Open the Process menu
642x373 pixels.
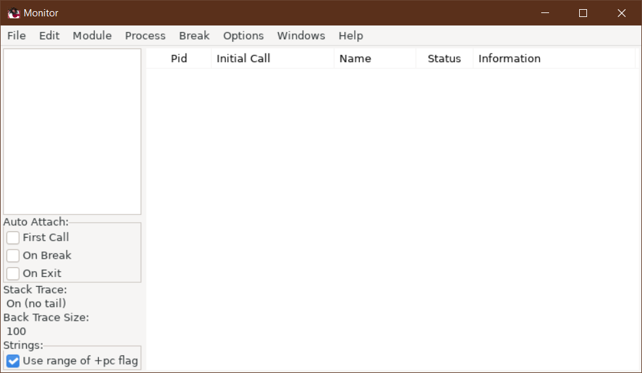pyautogui.click(x=145, y=36)
